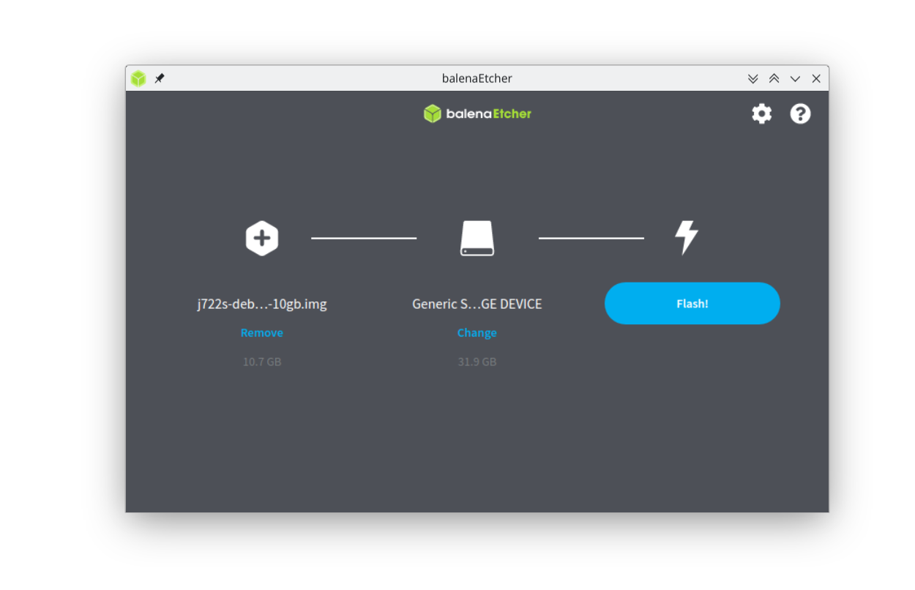Click the balenaEtcher title text

point(477,78)
